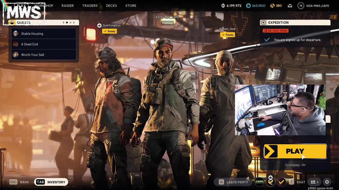Screen dimensions: 339x190
Task: Click the Expedition countdown timer 3d:14h:59mn
Action: click(x=275, y=31)
